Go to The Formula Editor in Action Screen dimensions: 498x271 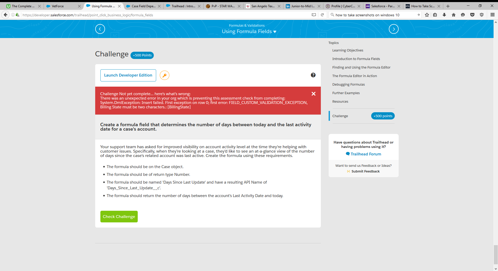(x=355, y=76)
